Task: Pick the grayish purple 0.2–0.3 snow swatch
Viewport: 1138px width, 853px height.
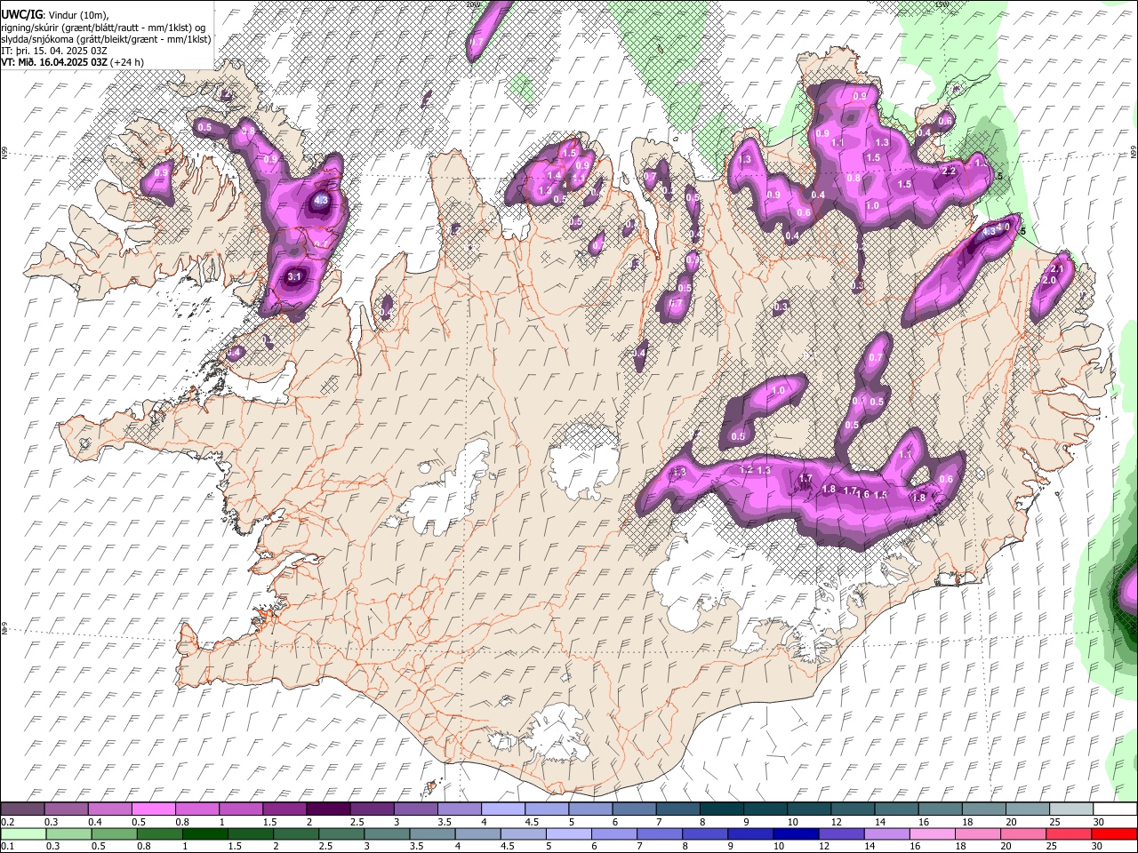Action: [22, 809]
